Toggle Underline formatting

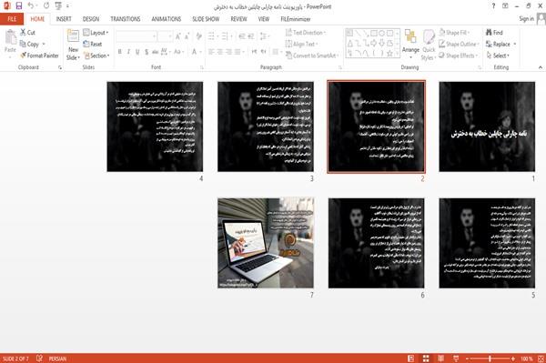click(137, 52)
